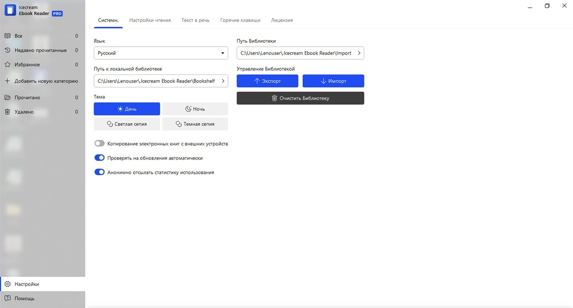Open Избранное star icon
573x308 pixels.
7,64
